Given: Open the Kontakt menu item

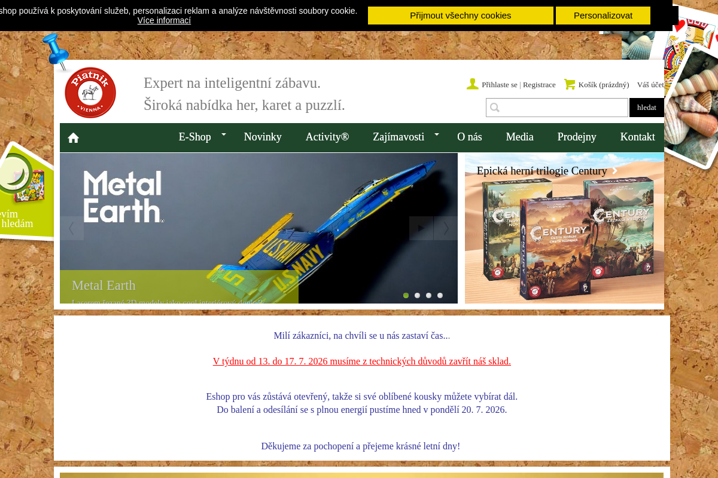Looking at the screenshot, I should (x=638, y=137).
